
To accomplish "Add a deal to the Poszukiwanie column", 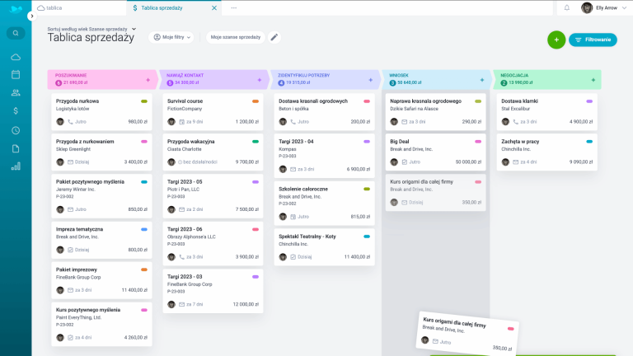I will (148, 80).
